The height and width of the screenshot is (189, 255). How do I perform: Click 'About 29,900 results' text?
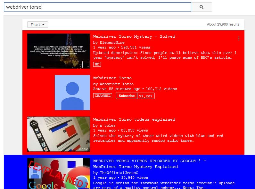223,24
